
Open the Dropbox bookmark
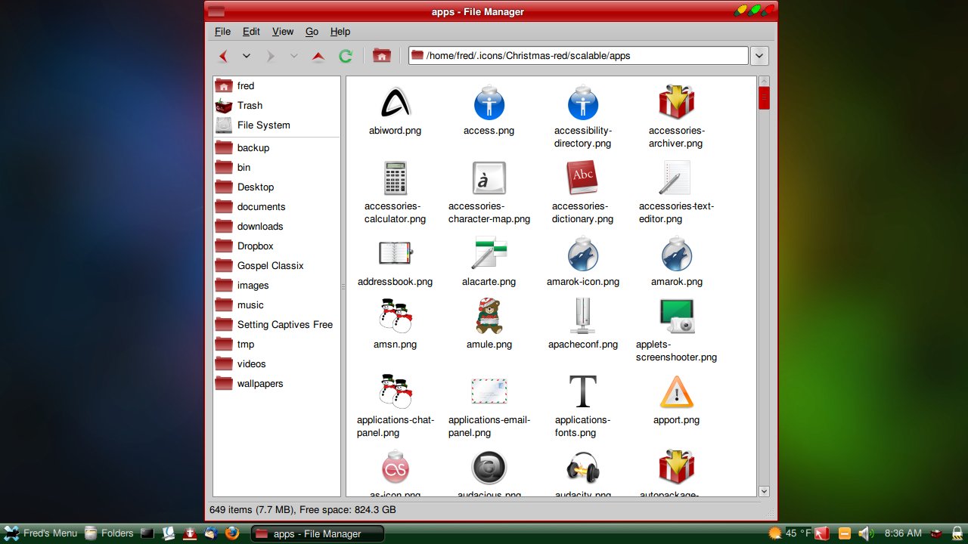point(277,246)
